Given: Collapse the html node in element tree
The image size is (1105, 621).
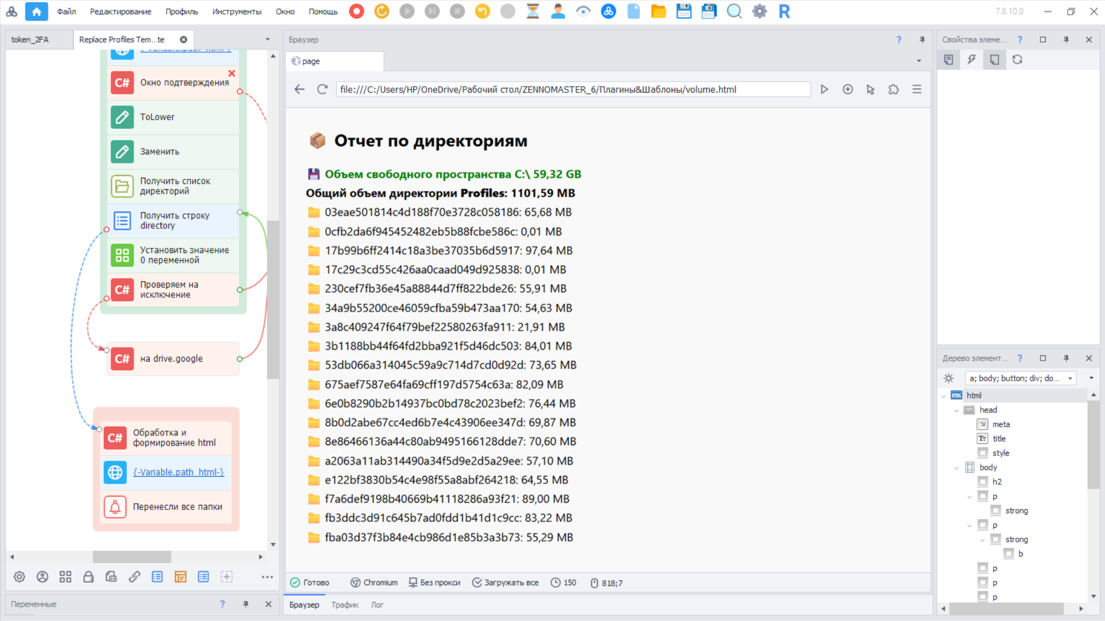Looking at the screenshot, I should [944, 396].
